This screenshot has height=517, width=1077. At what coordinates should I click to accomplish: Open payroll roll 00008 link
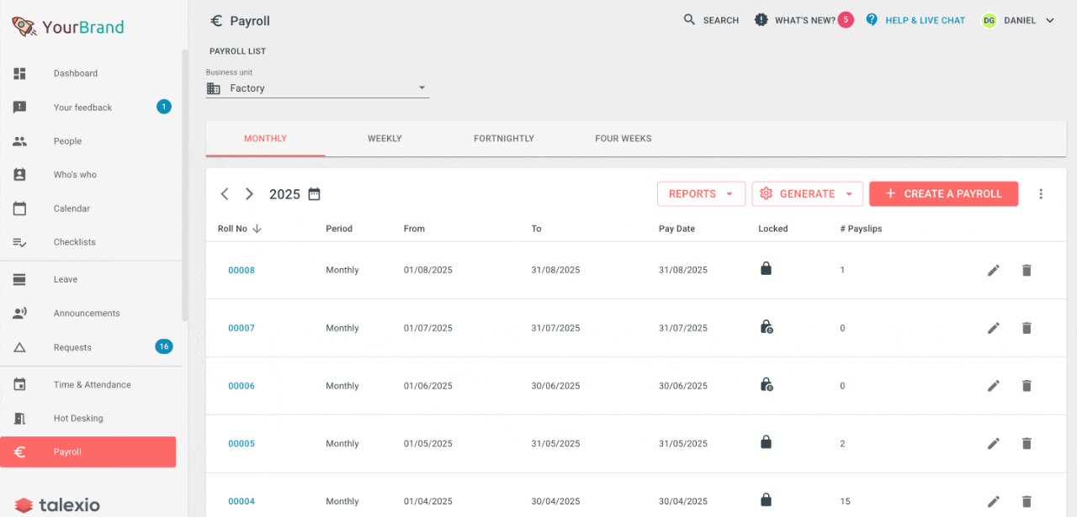(241, 271)
